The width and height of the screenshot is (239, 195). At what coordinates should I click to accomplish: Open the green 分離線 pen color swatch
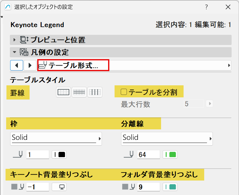[x=170, y=155]
